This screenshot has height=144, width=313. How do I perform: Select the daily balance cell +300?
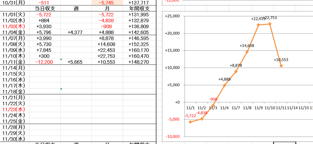point(45,56)
